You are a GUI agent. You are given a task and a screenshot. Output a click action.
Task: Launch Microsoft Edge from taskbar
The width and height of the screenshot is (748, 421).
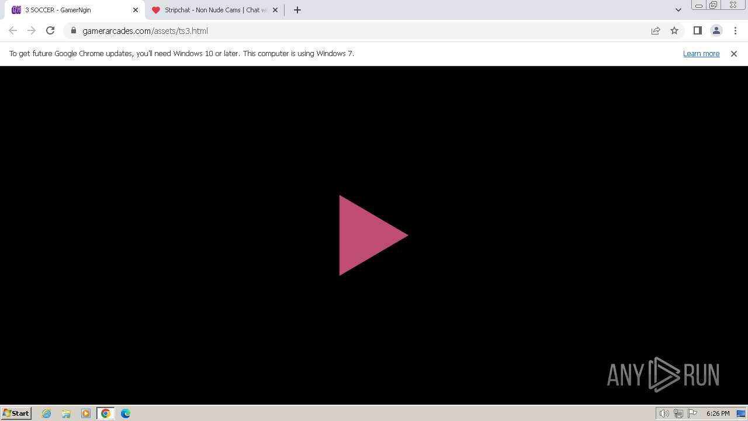[126, 413]
